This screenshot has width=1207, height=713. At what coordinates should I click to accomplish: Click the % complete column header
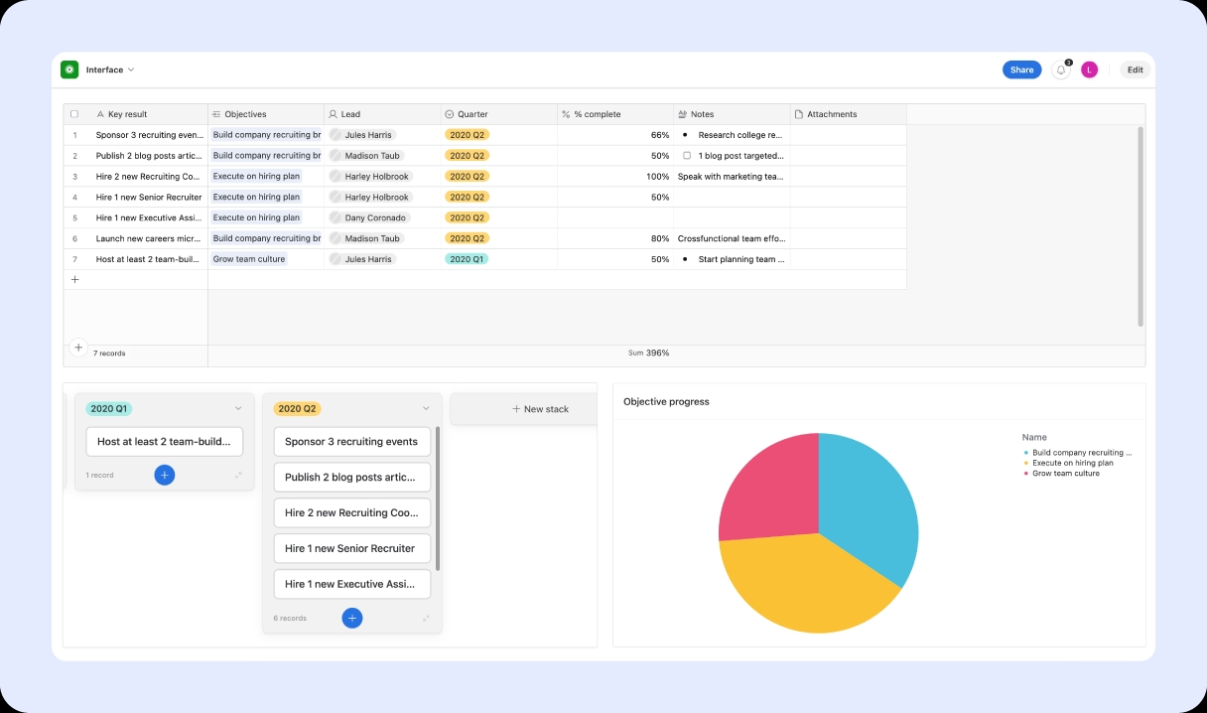point(614,114)
